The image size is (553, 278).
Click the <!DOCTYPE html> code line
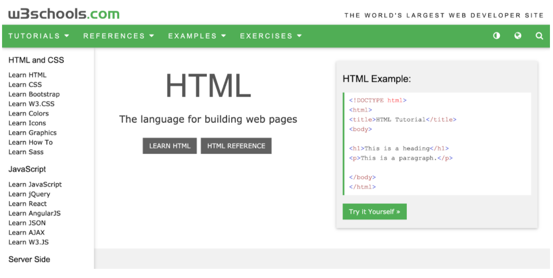(x=378, y=100)
